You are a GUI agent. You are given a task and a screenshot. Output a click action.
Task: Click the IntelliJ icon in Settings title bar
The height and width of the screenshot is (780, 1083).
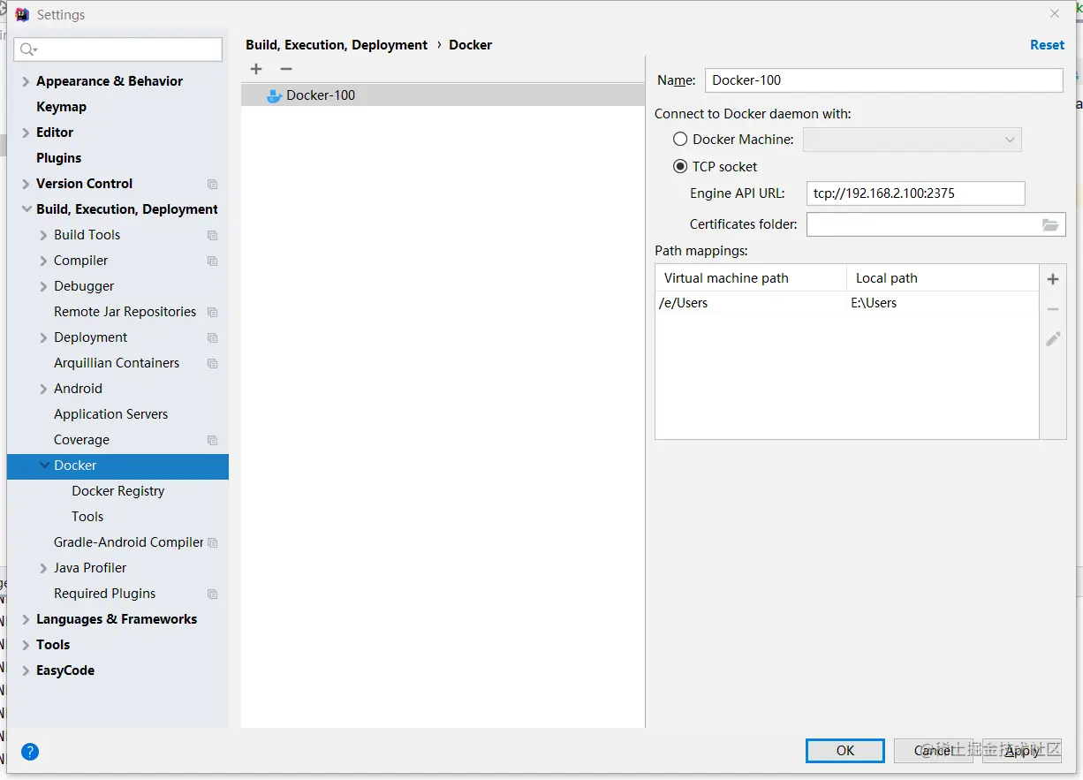click(x=22, y=15)
